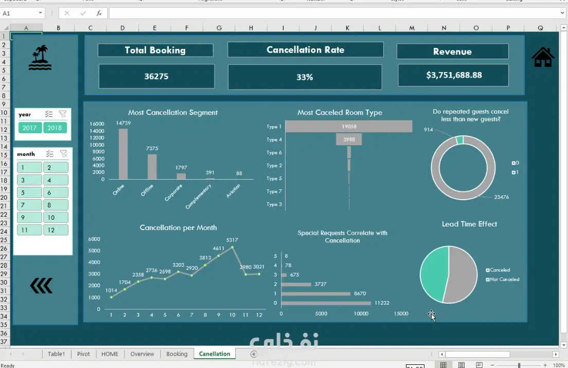Open the Pivot sheet tab
The image size is (568, 368).
click(83, 354)
